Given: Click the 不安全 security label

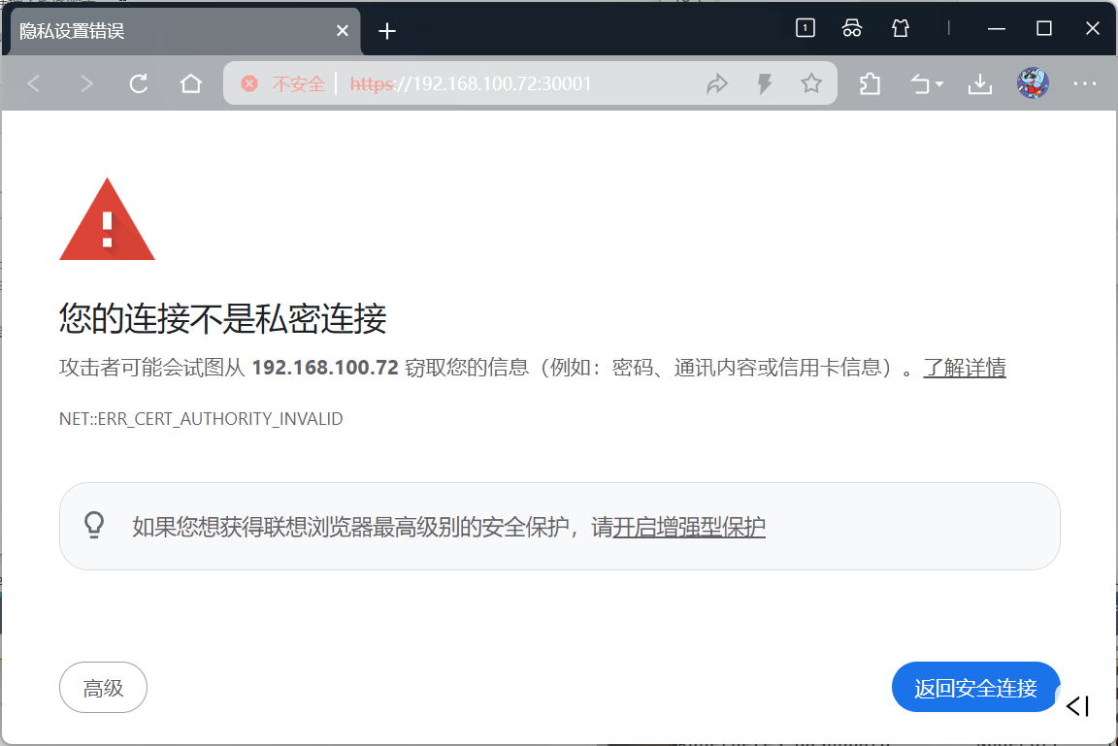Looking at the screenshot, I should tap(298, 84).
